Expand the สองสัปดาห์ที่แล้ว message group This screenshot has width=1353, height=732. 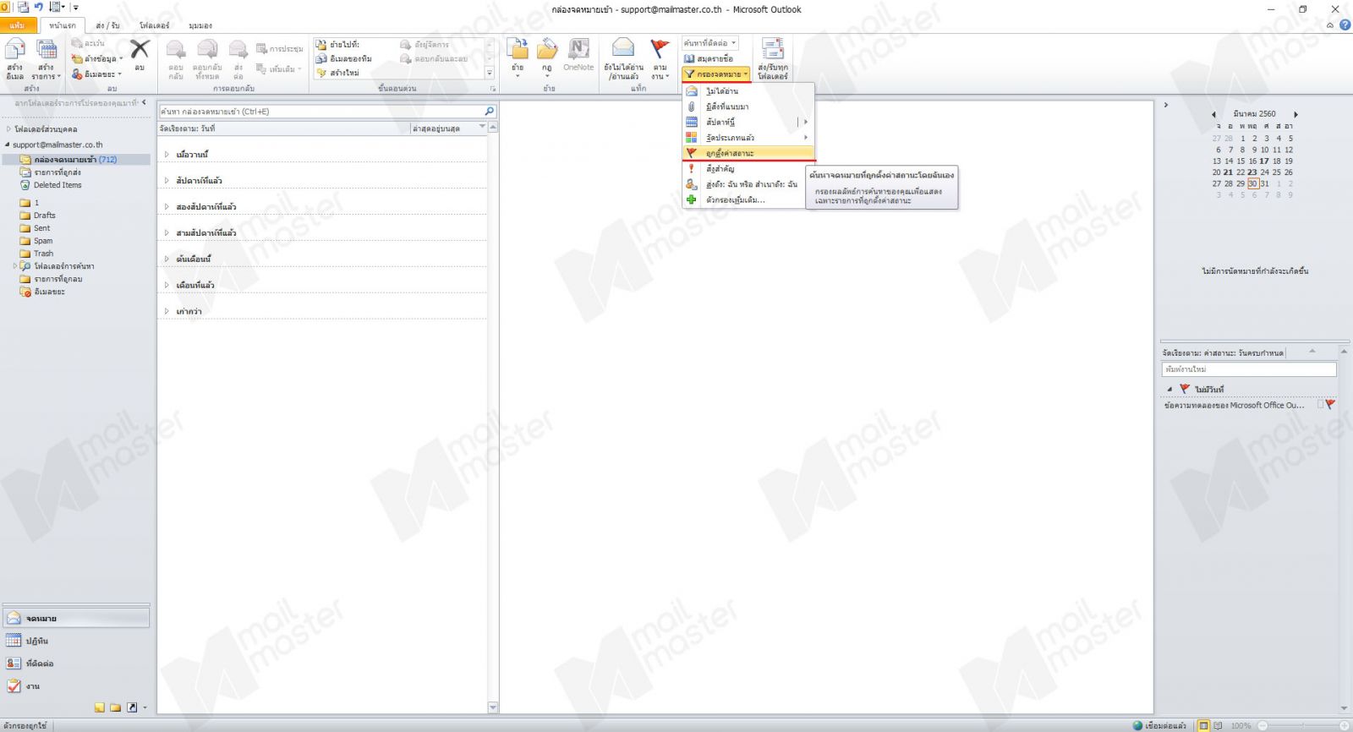(167, 207)
